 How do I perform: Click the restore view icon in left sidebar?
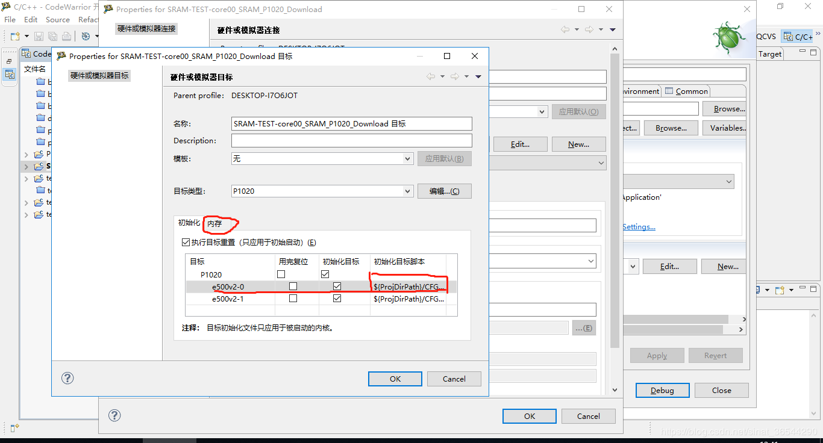coord(9,61)
